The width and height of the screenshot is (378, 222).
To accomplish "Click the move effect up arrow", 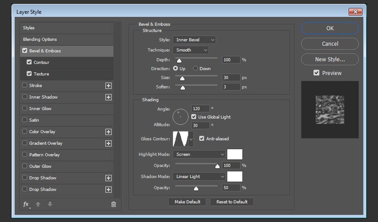I will [38, 204].
